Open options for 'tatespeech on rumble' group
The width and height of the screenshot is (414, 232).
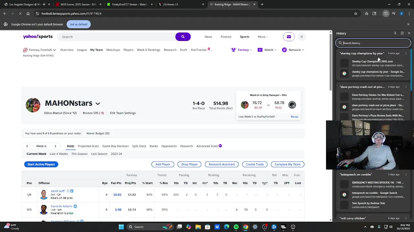click(x=406, y=175)
